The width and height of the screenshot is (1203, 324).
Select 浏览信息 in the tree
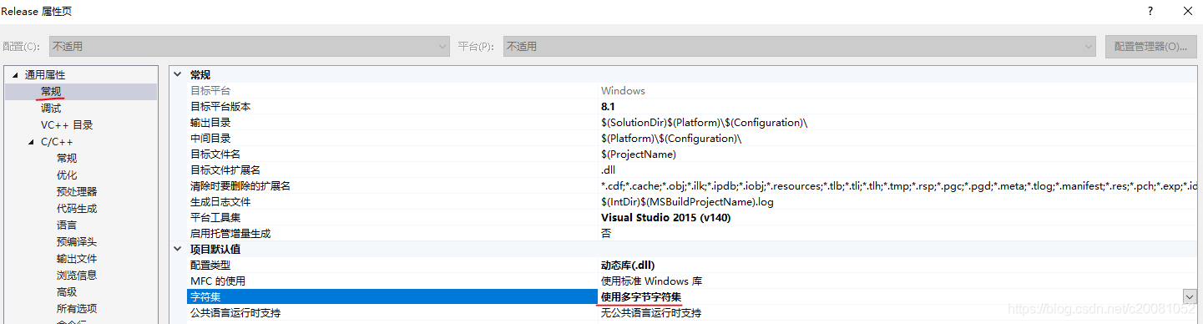[x=77, y=275]
